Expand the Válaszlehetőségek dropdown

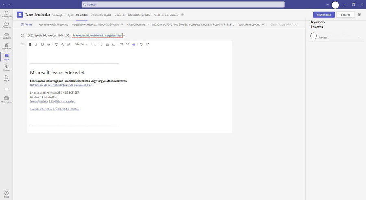point(251,24)
